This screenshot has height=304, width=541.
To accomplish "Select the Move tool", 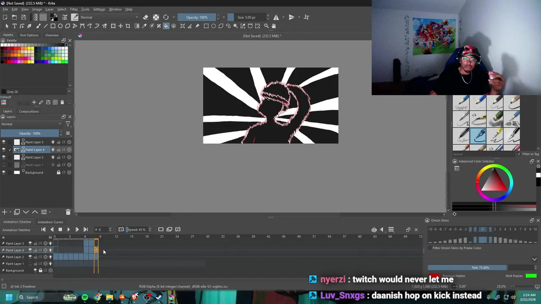I will 120,26.
